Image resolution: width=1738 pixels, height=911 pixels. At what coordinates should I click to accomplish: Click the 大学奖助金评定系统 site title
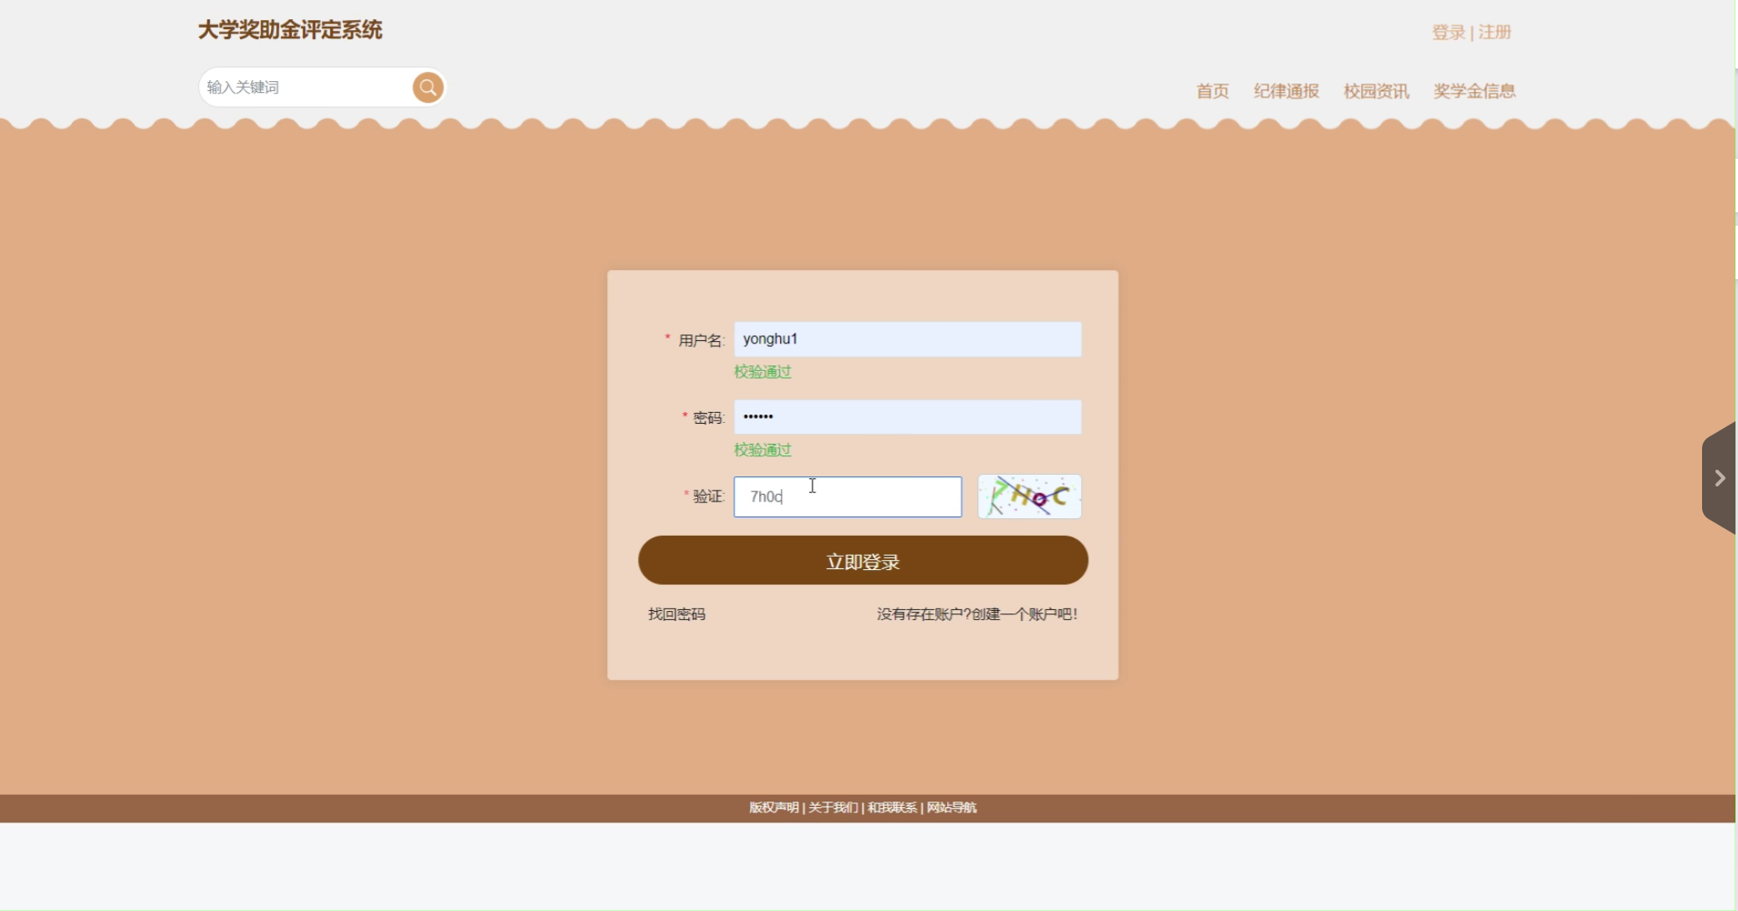tap(290, 30)
